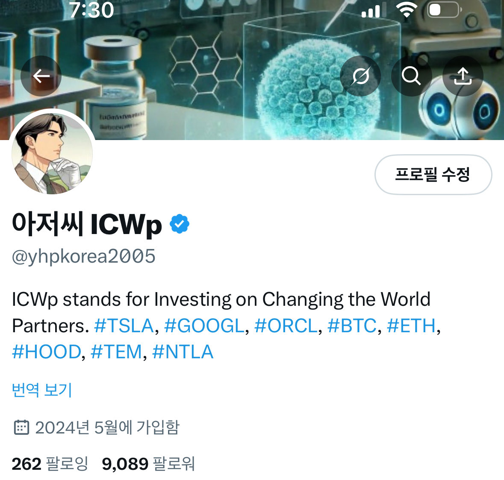Image resolution: width=504 pixels, height=480 pixels.
Task: Open the #TSLA hashtag link
Action: [x=124, y=326]
